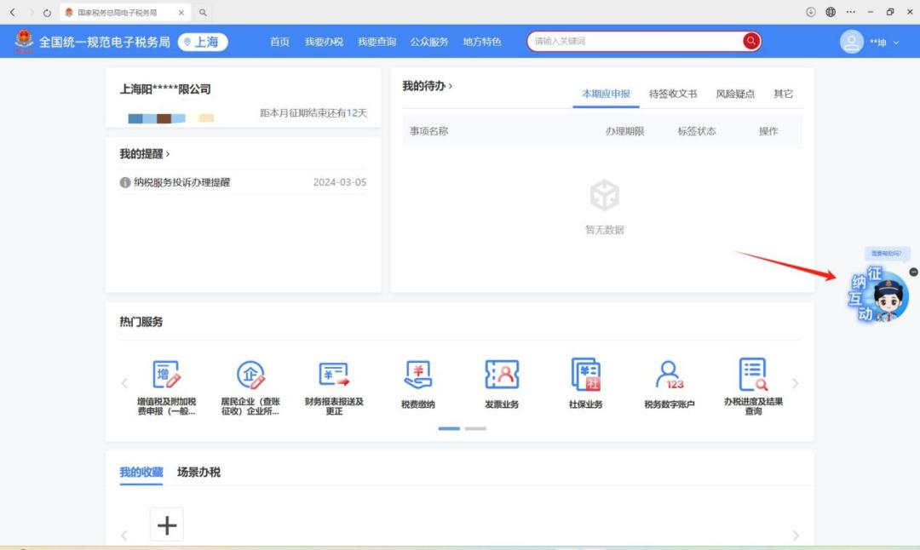Open 社保业务 service icon

585,375
